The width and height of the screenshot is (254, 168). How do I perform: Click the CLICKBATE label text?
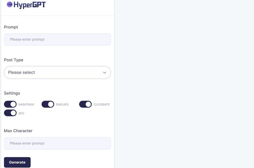point(102,105)
